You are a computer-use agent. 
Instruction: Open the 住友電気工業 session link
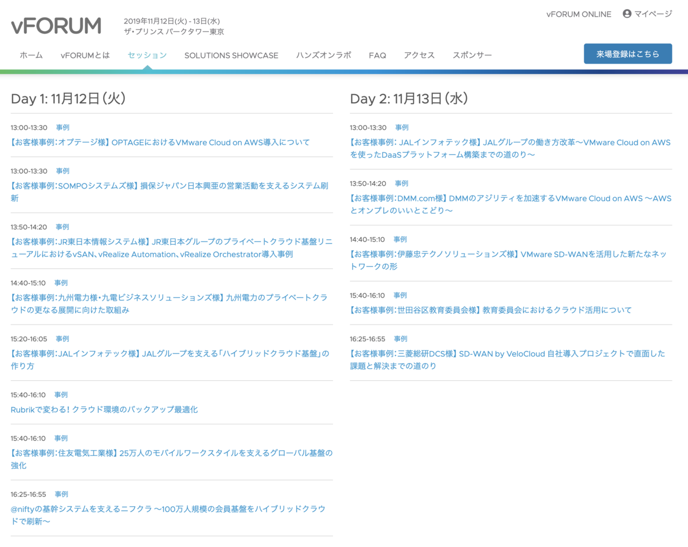click(171, 459)
